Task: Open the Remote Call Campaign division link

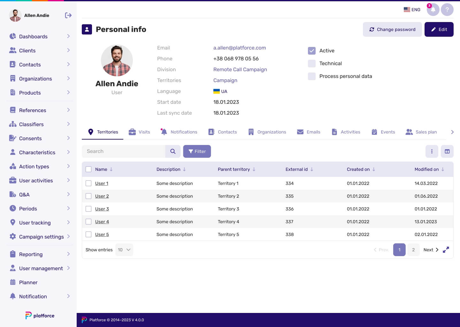Action: tap(240, 70)
